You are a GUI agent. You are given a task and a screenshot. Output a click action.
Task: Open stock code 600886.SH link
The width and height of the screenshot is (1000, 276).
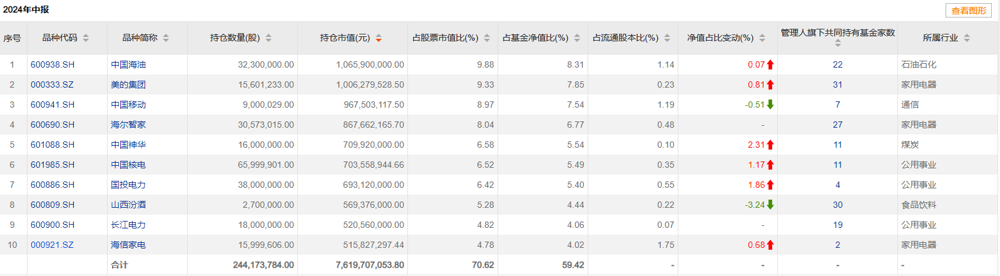(x=53, y=185)
